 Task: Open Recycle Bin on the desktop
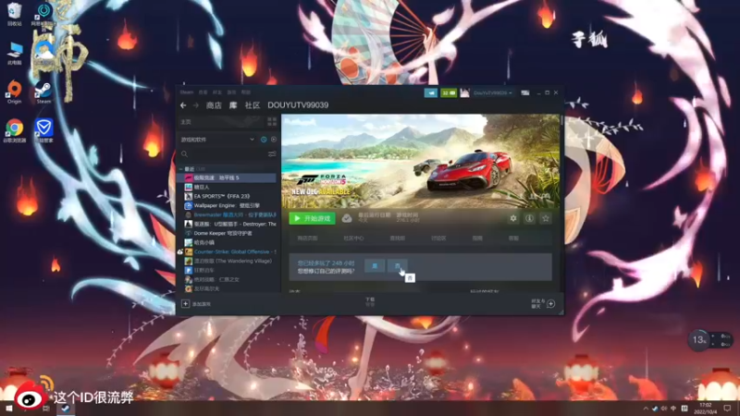click(x=14, y=14)
